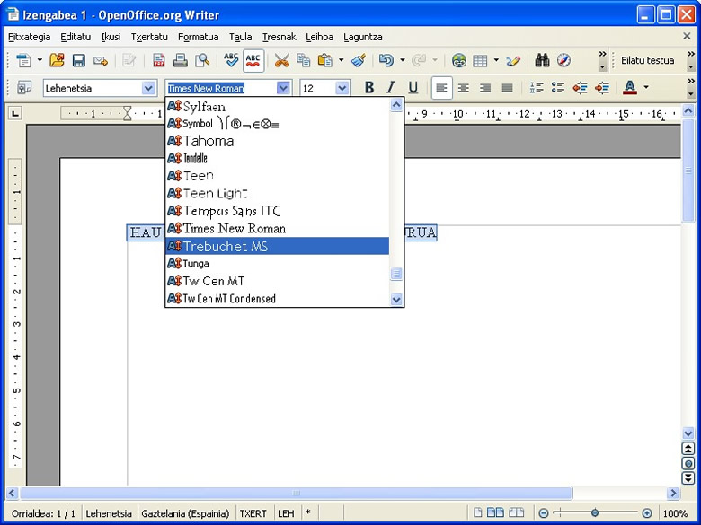This screenshot has height=525, width=701.
Task: Open Table insert dropdown arrow
Action: click(496, 60)
